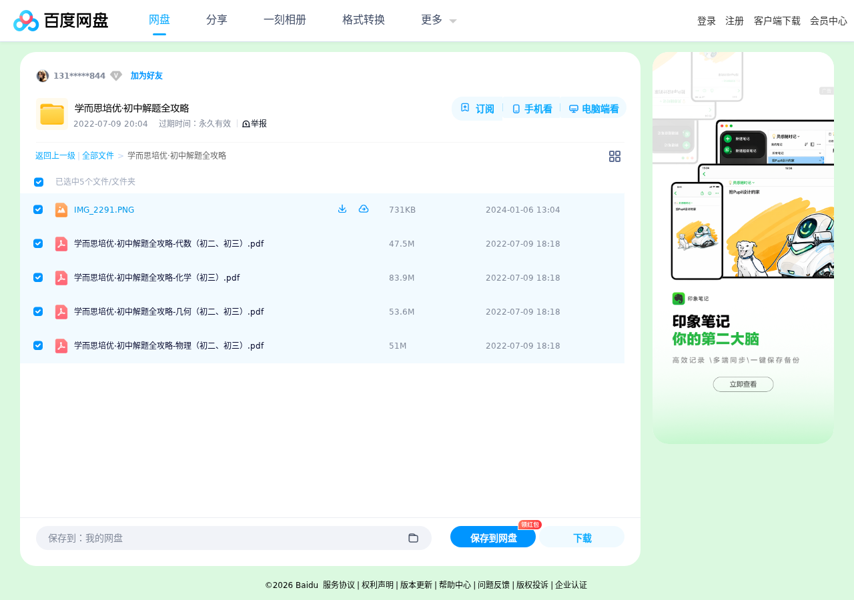Viewport: 854px width, 600px height.
Task: Open the 网盘 tab
Action: 159,20
